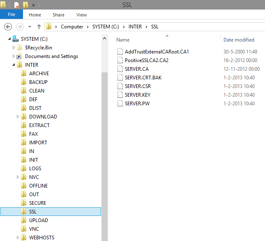The height and width of the screenshot is (241, 265).
Task: Open the File menu tab
Action: pos(12,14)
